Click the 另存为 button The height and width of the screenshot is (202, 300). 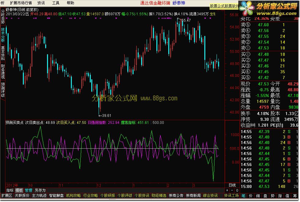click(x=40, y=190)
